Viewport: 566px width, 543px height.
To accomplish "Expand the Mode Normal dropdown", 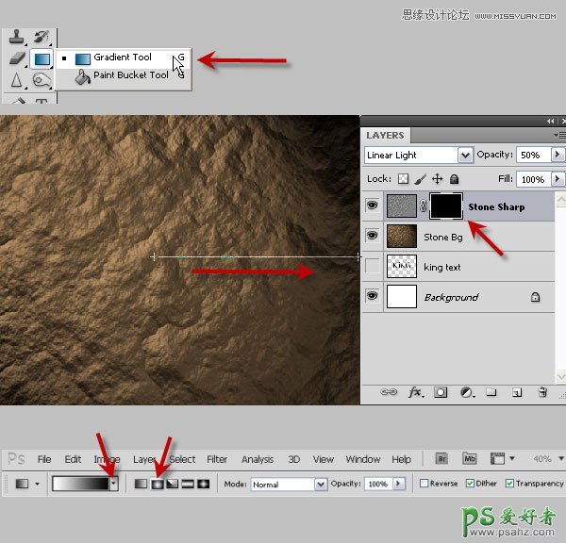I will coord(320,484).
